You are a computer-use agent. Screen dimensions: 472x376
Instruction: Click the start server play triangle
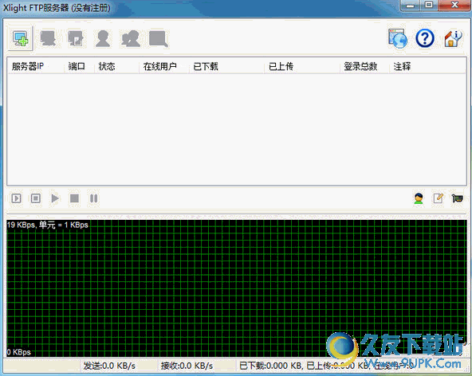pos(55,198)
